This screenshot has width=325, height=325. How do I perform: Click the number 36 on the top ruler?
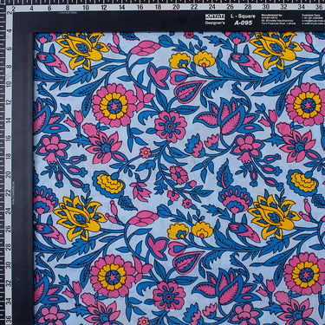pyautogui.click(x=320, y=8)
